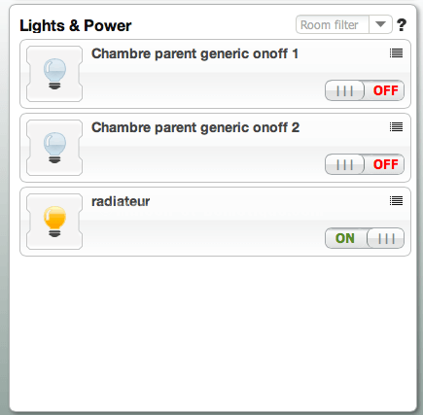The width and height of the screenshot is (423, 415).
Task: Open the list menu icon for Chambre parent generic onoff 2
Action: click(396, 127)
